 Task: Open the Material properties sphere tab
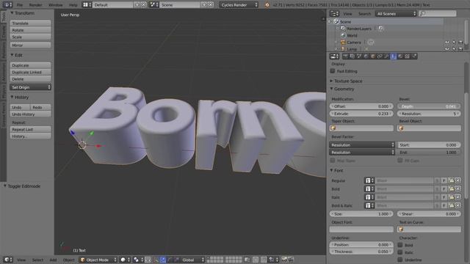click(400, 56)
